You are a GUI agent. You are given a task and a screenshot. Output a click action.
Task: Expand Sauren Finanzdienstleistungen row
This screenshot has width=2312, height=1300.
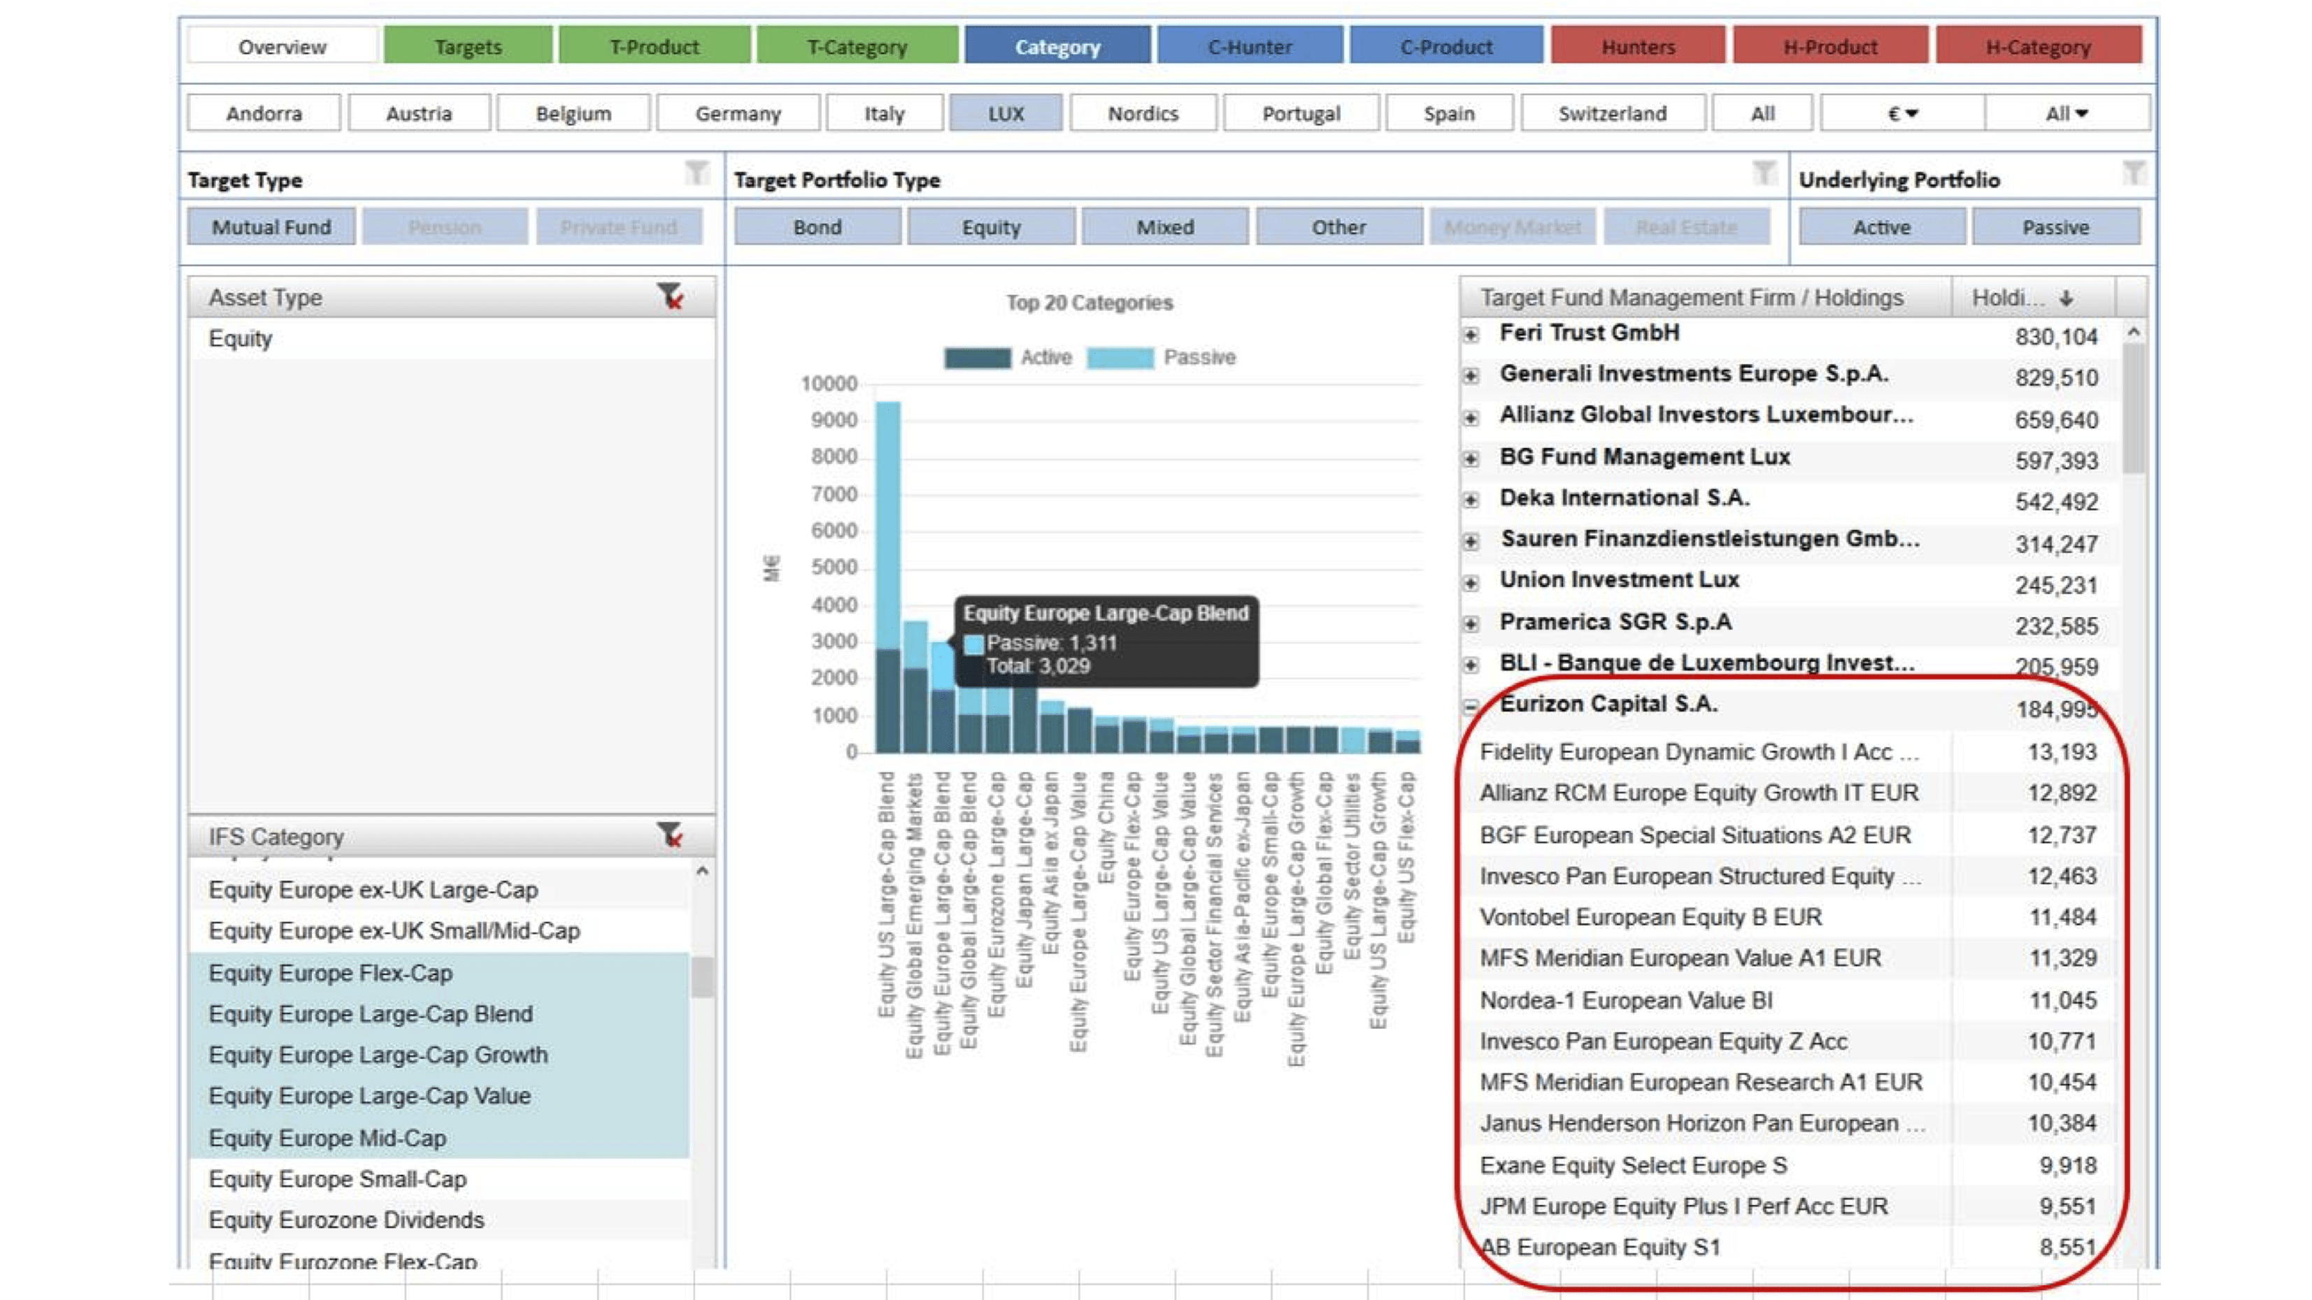[1470, 541]
